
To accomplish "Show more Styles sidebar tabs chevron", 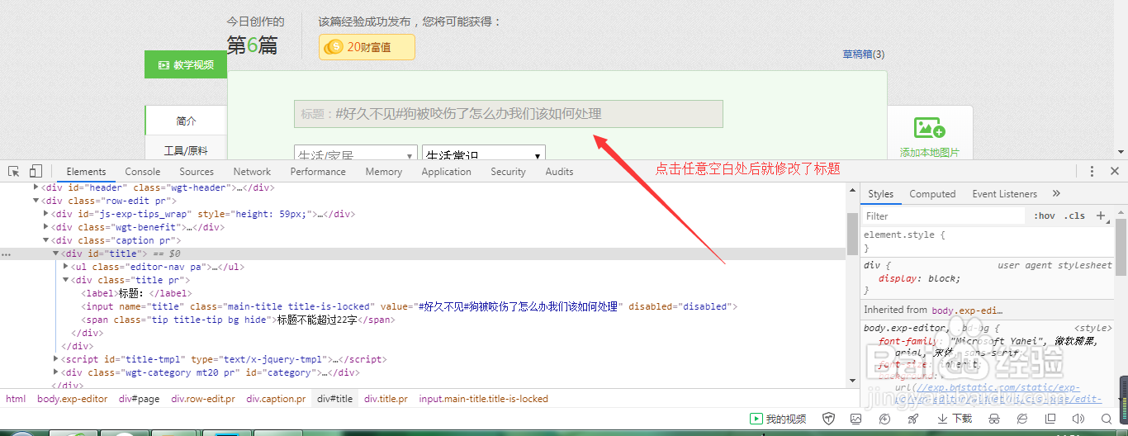I will pos(1056,193).
